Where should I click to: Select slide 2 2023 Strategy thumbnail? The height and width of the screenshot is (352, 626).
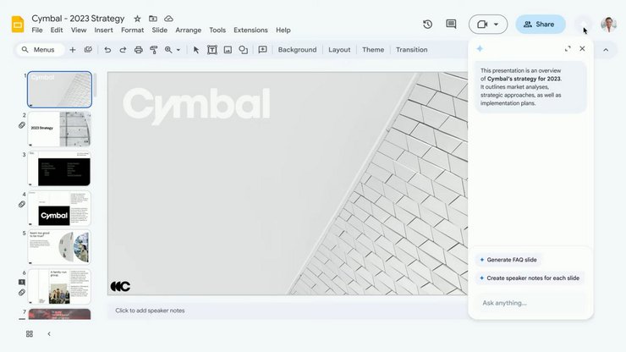point(59,129)
